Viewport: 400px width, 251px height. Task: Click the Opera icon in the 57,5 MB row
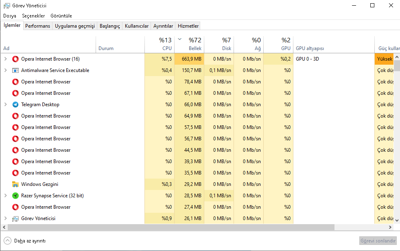click(x=15, y=127)
